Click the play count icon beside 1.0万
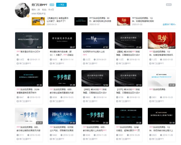The height and width of the screenshot is (145, 181). coord(117,60)
